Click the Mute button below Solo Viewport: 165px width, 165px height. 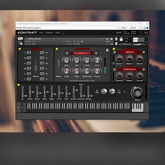pyautogui.click(x=116, y=43)
